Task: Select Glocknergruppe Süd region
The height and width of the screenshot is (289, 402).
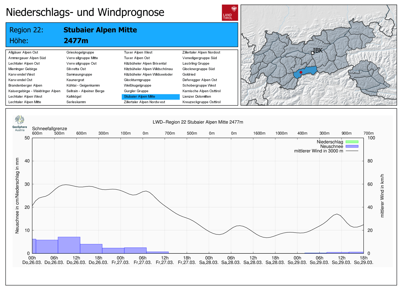Action: tap(198, 69)
